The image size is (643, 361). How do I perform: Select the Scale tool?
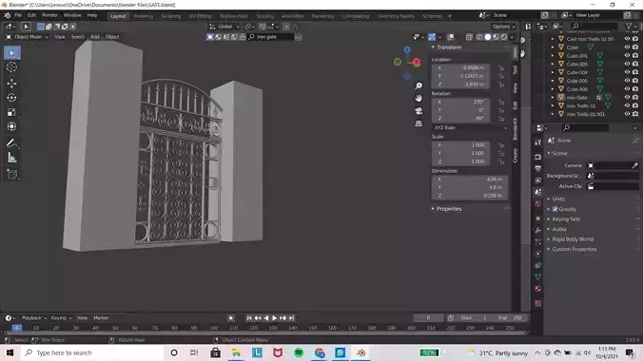point(12,112)
